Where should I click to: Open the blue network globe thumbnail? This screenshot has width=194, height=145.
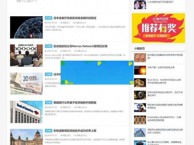pyautogui.click(x=26, y=27)
